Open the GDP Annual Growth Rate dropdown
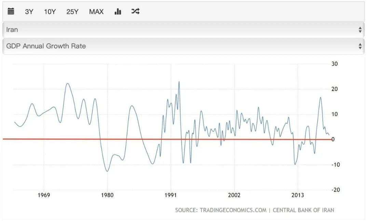Viewport: 369px width, 222px height. point(183,46)
